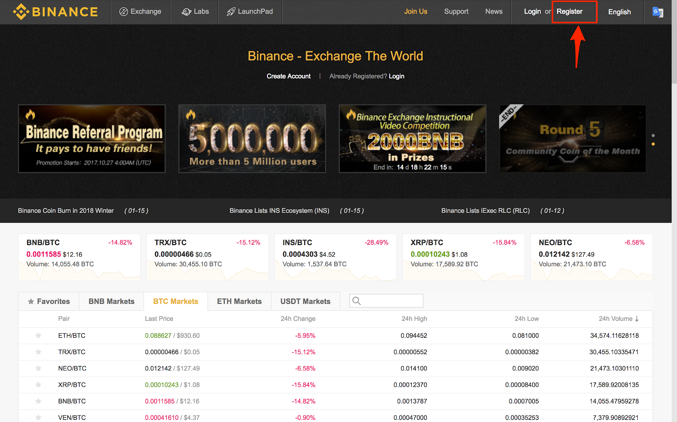Open the NEO/BTC ticker card

pos(592,257)
